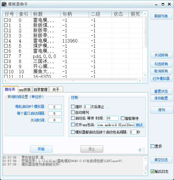Image resolution: width=174 pixels, height=180 pixels.
Task: Click the 索引 column header
Action: tap(24, 14)
